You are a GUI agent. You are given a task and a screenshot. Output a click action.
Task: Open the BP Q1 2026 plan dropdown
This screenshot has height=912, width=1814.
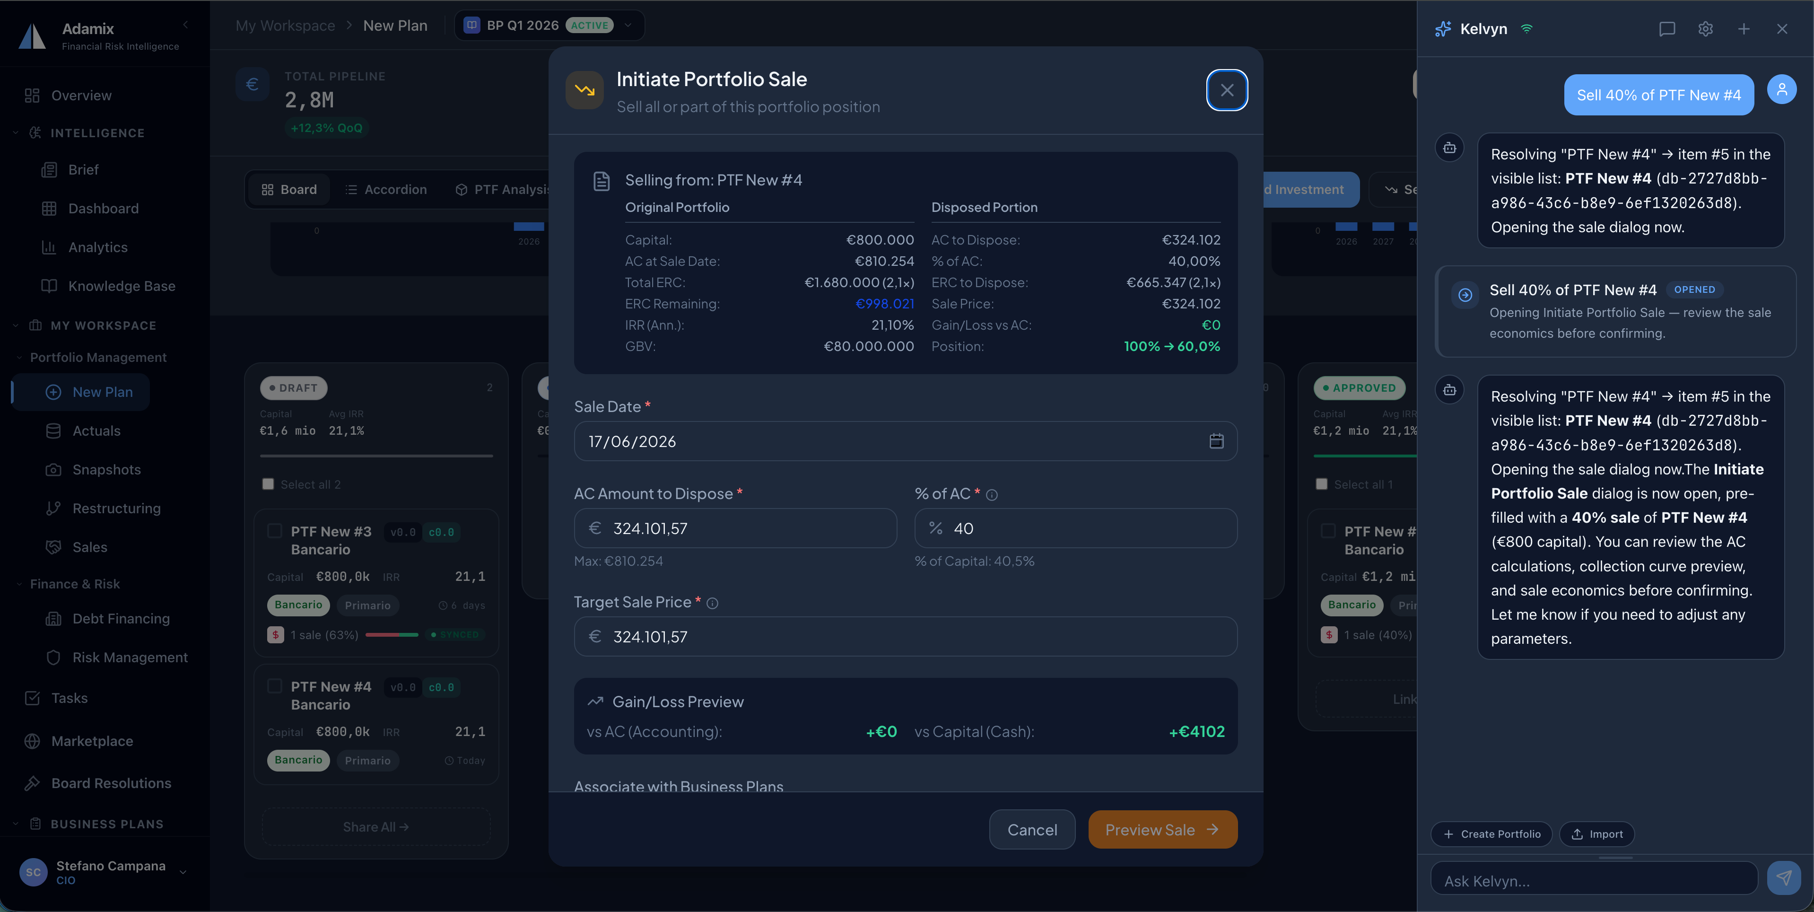coord(628,26)
